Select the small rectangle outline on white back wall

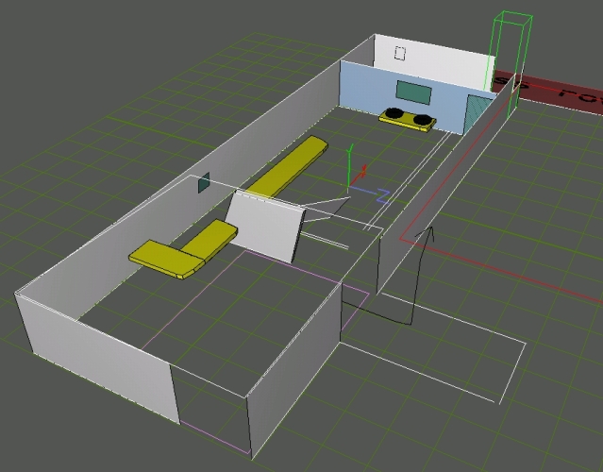click(400, 53)
